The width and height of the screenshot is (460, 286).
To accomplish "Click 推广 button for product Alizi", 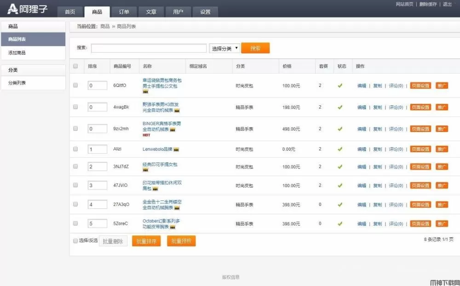I will tap(443, 149).
